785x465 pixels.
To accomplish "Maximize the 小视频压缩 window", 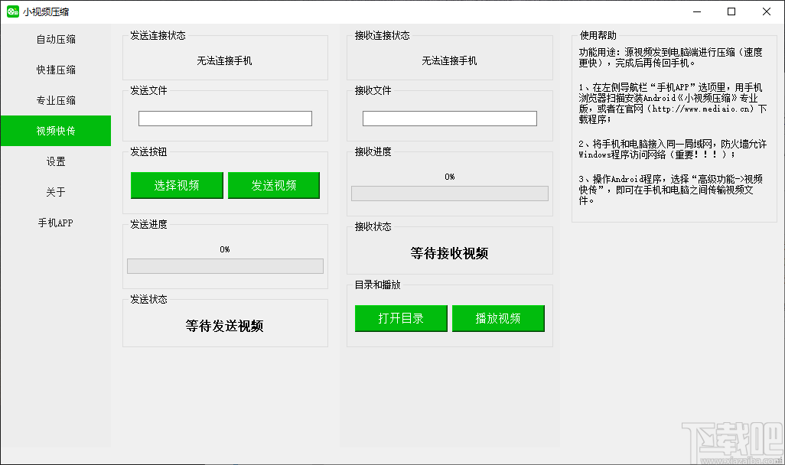I will click(x=731, y=11).
